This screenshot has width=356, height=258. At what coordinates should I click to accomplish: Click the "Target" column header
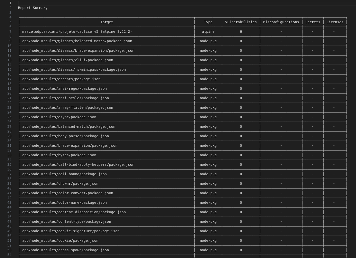pyautogui.click(x=107, y=22)
